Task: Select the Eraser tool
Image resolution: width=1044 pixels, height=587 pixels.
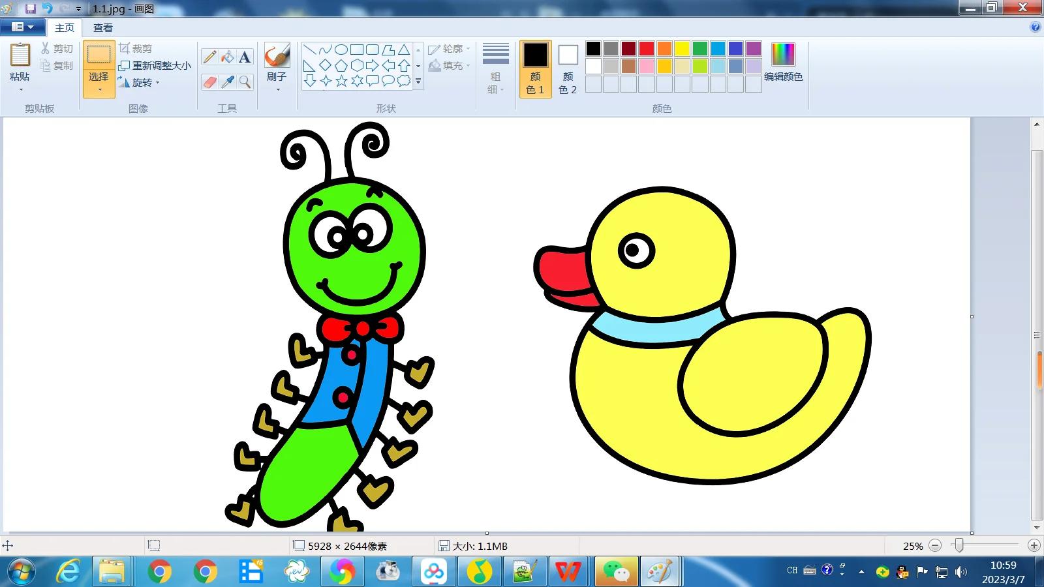Action: point(209,82)
